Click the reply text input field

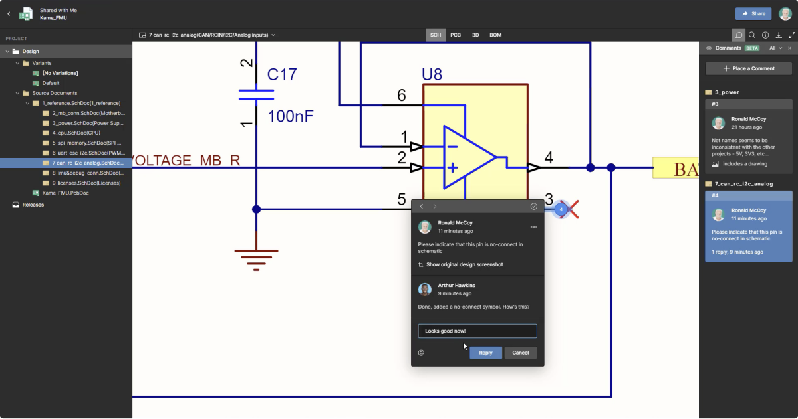(x=477, y=331)
